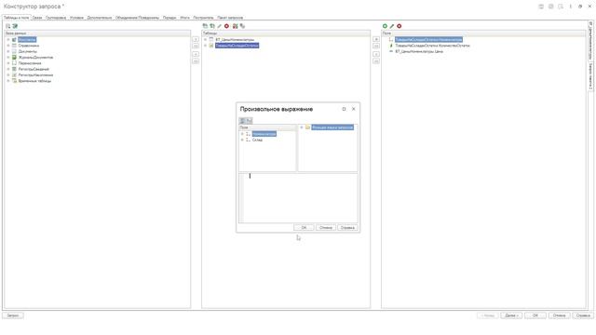596x335 pixels.
Task: Click the replace-table icon in the Таблицы toolbar
Action: tap(212, 26)
